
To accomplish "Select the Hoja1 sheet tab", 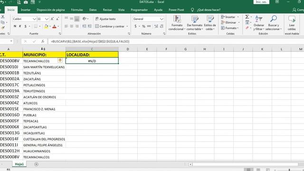I will tap(19, 164).
